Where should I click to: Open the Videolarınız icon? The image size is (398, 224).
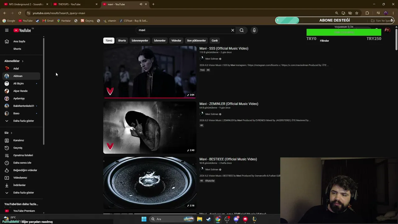(x=7, y=178)
